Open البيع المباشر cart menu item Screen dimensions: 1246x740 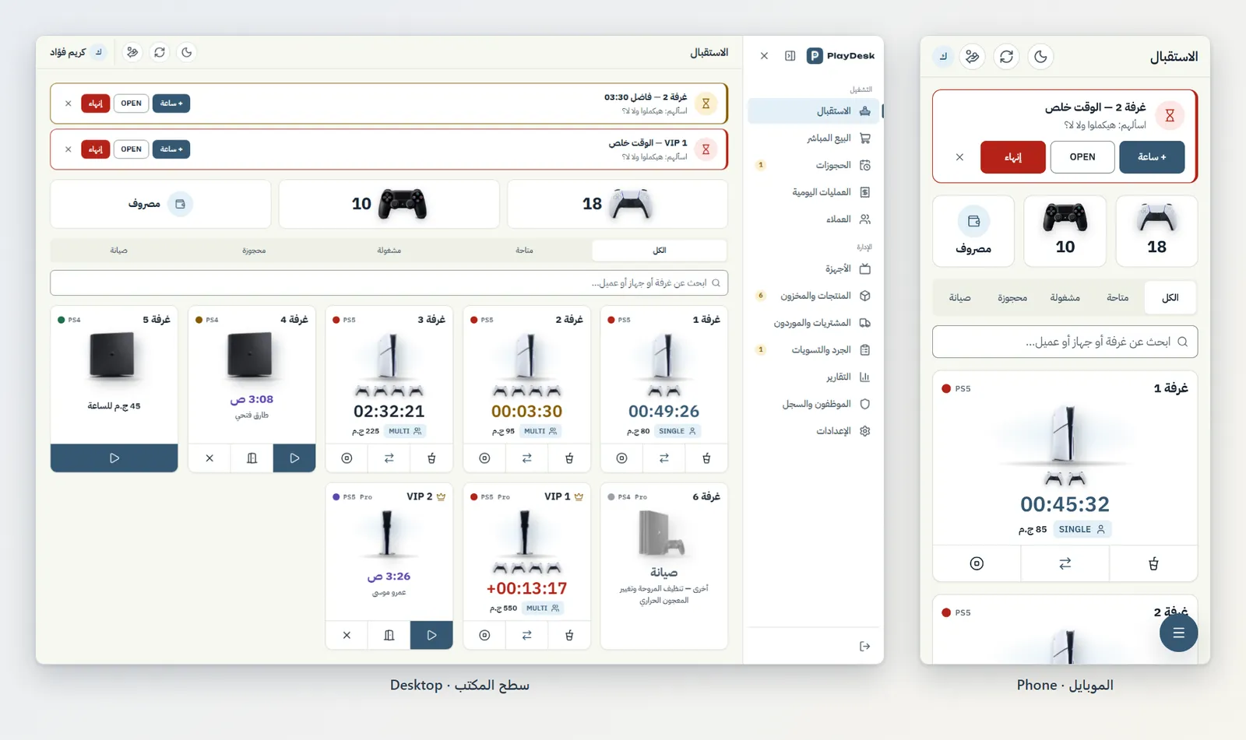pyautogui.click(x=814, y=138)
